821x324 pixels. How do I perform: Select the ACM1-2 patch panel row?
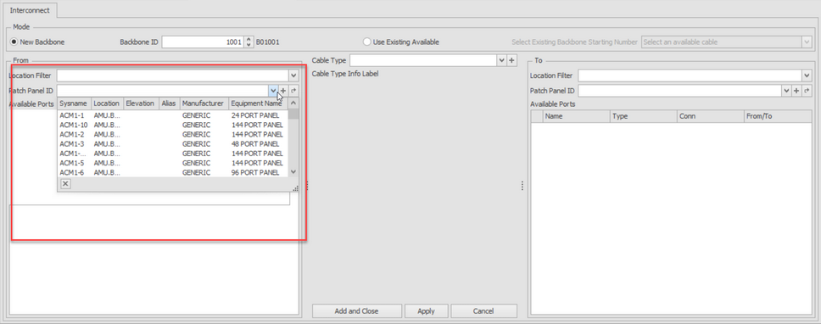pyautogui.click(x=173, y=135)
